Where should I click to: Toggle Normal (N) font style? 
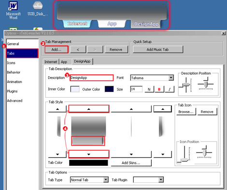[x=149, y=89]
